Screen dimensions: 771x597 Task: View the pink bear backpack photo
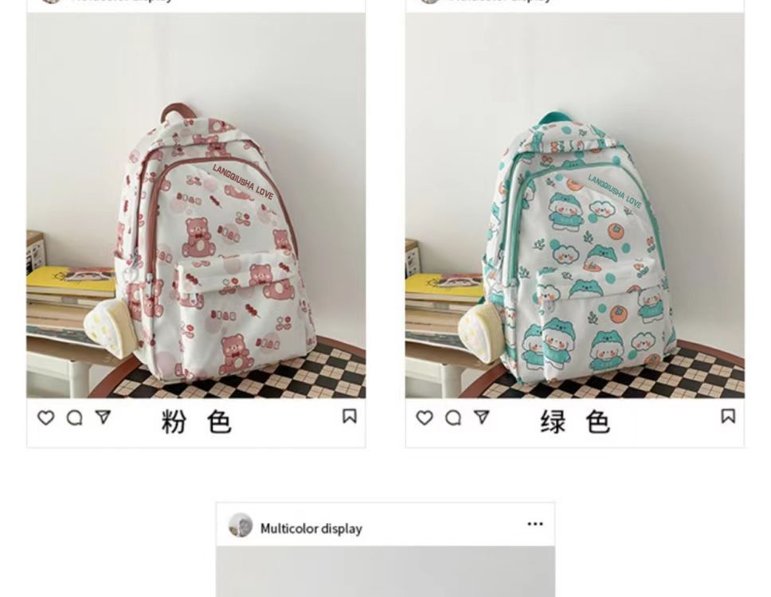tap(196, 205)
